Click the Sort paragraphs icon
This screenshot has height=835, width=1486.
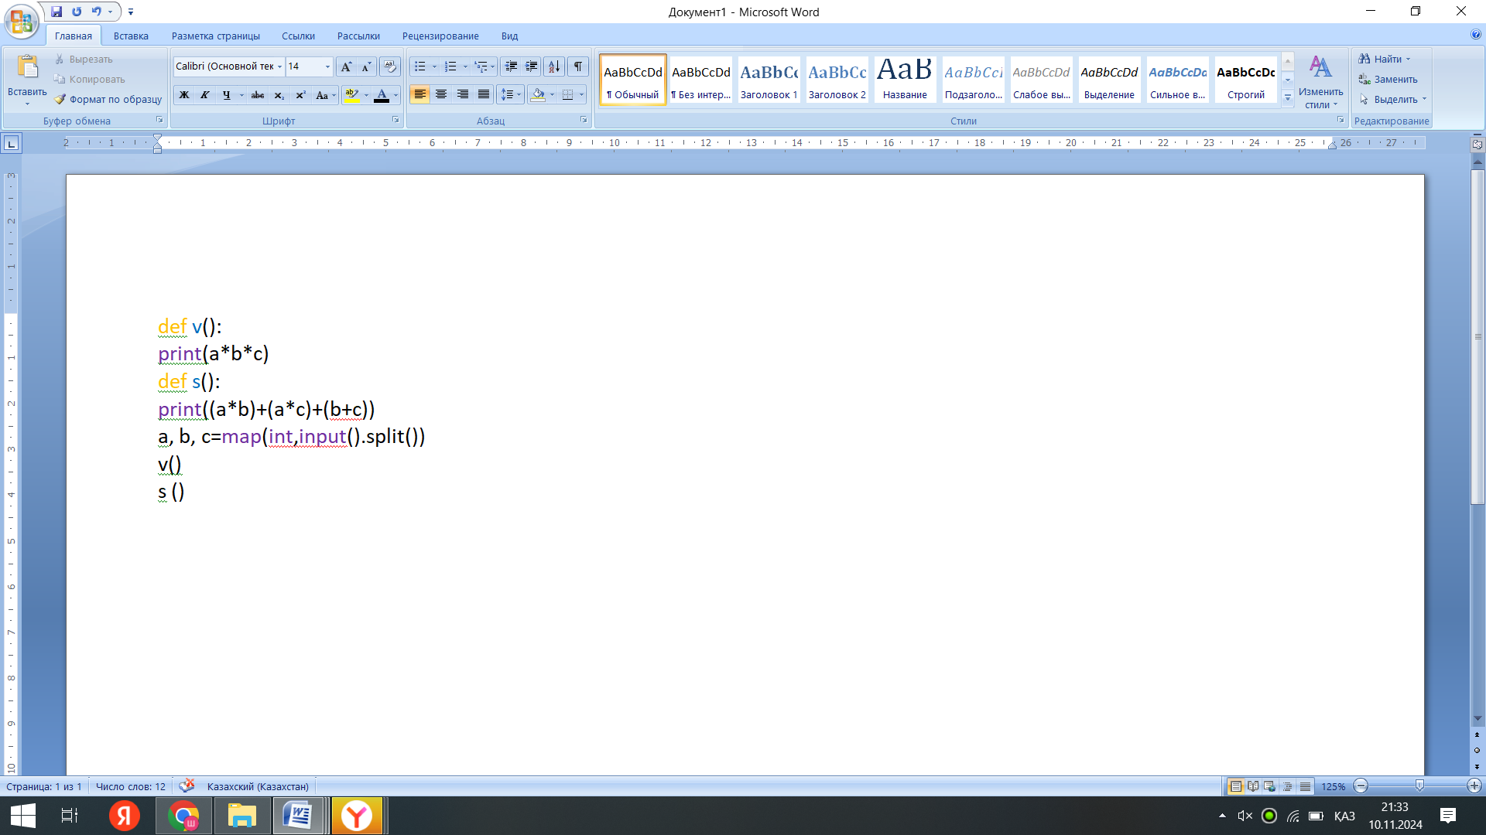[554, 66]
